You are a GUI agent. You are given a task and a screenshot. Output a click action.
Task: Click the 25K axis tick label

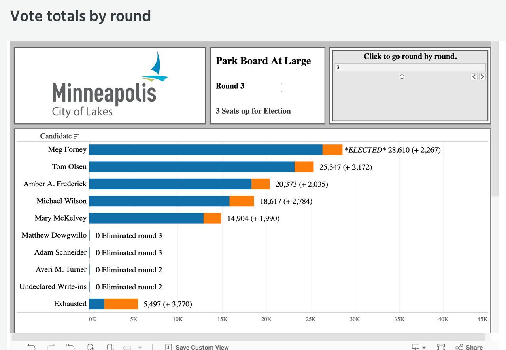(x=311, y=319)
